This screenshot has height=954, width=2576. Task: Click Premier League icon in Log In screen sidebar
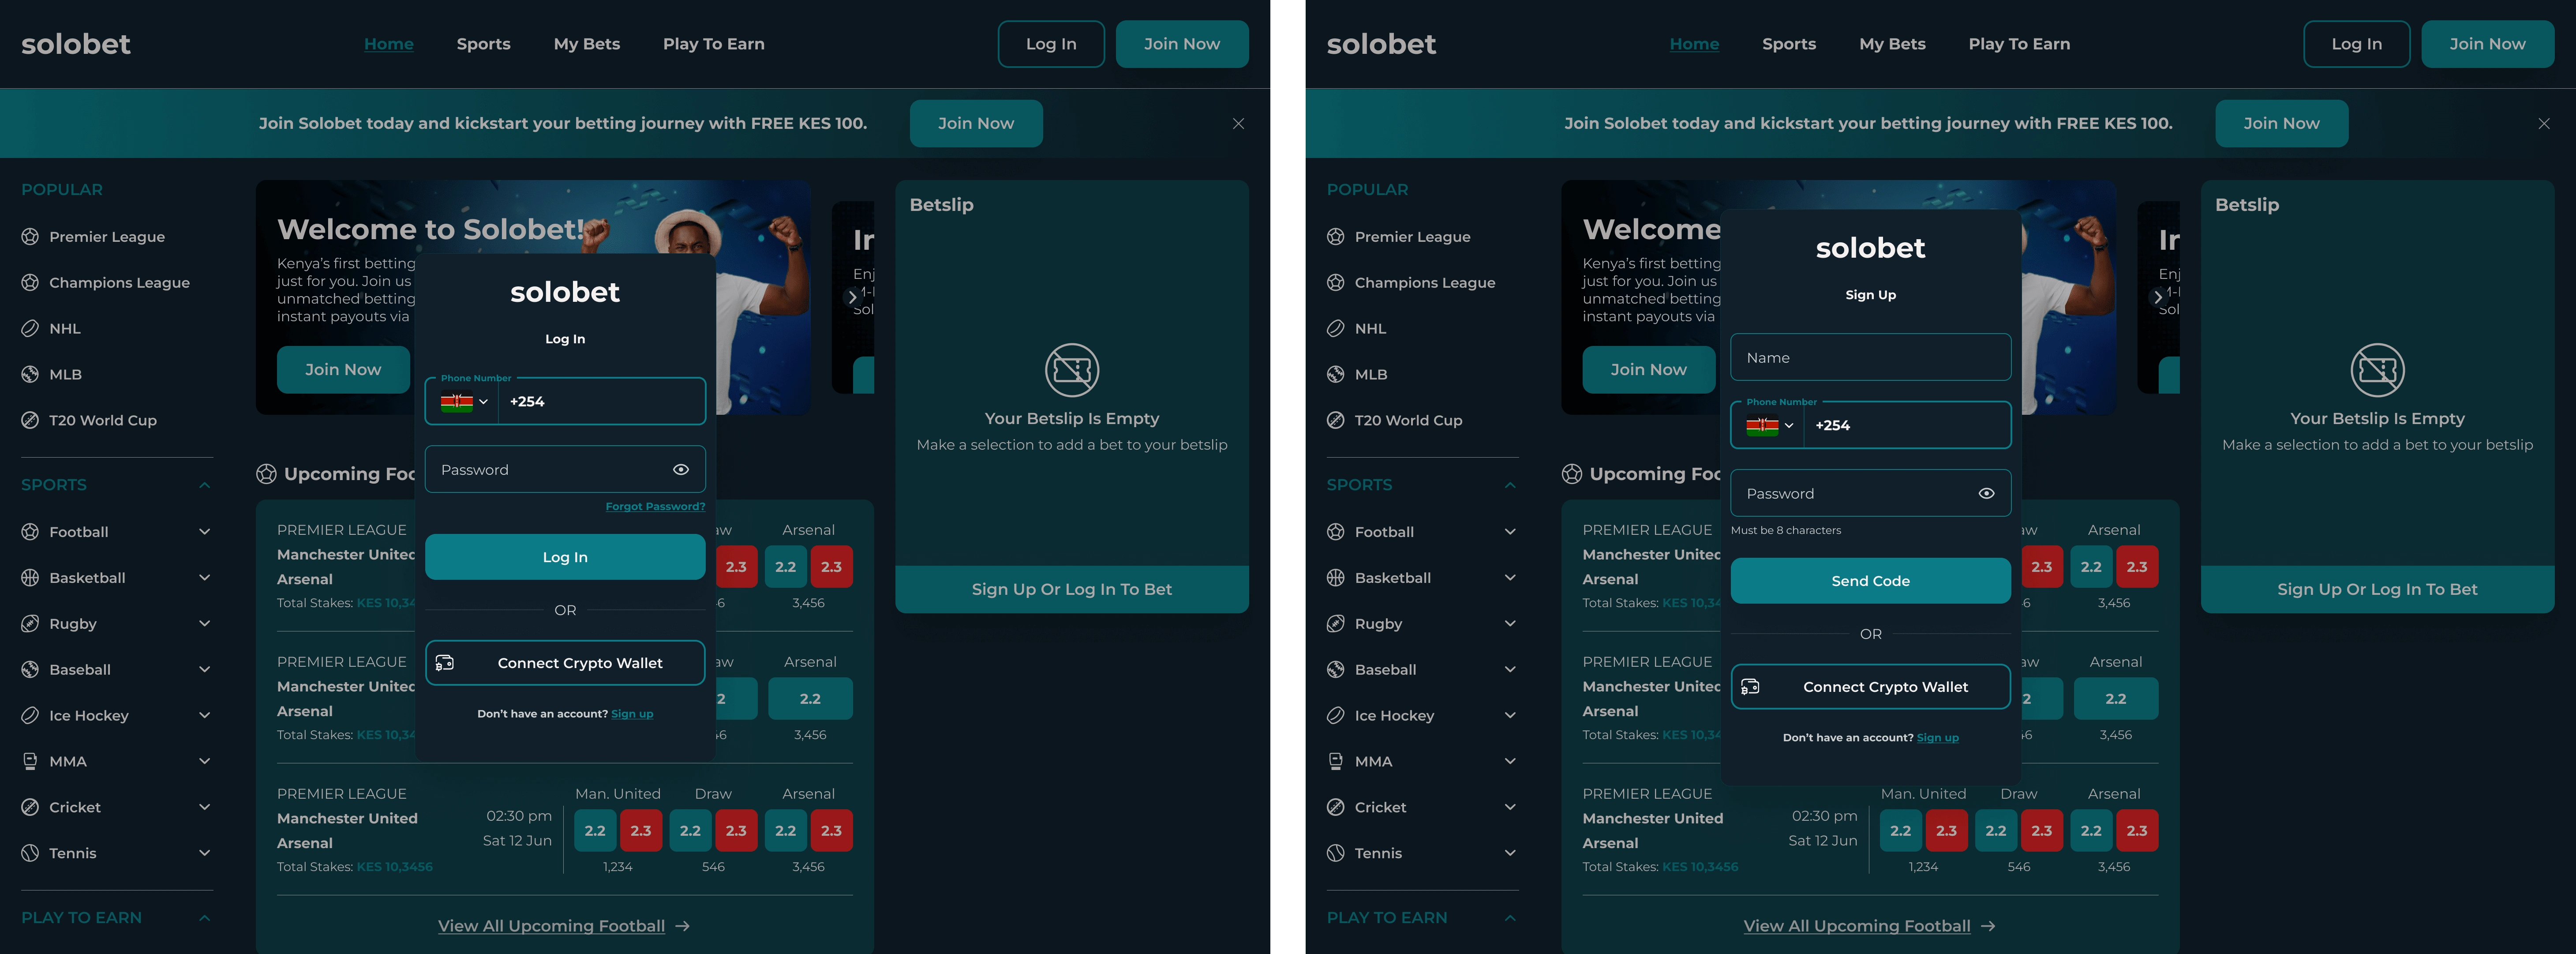(x=30, y=237)
